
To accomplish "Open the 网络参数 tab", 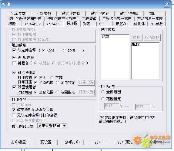I will (x=44, y=14).
